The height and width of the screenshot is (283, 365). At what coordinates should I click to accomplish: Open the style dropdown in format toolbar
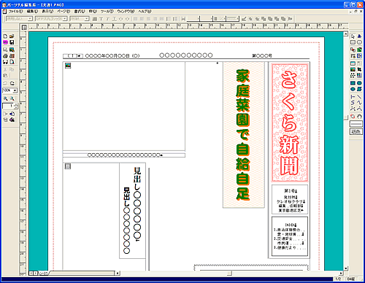tap(30, 19)
